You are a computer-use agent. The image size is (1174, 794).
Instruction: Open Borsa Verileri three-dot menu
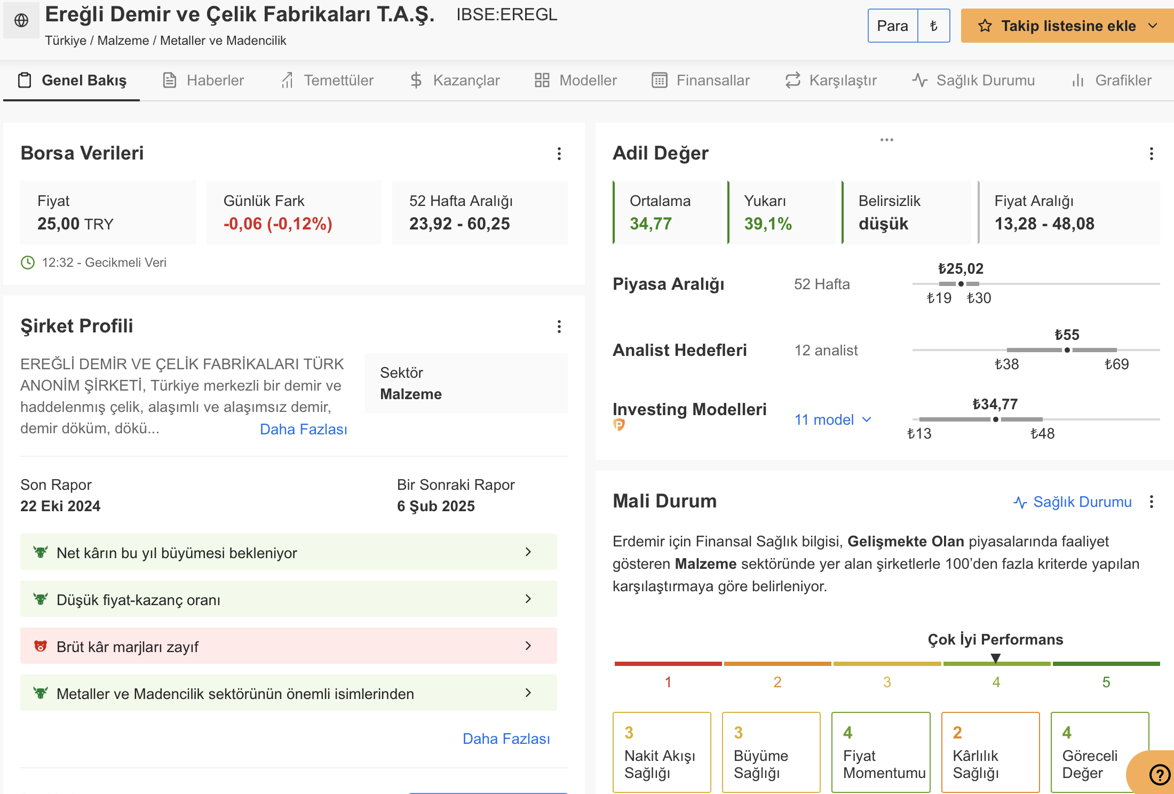click(x=559, y=154)
